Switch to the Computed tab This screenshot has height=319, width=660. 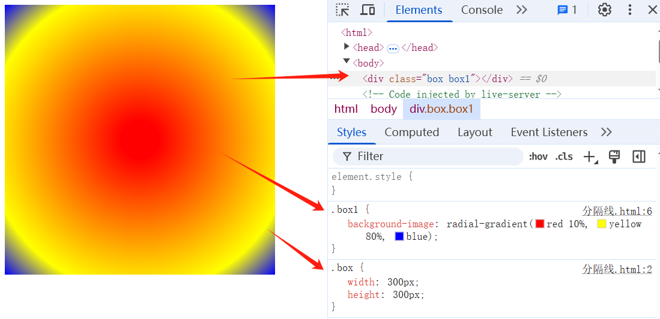(x=411, y=132)
